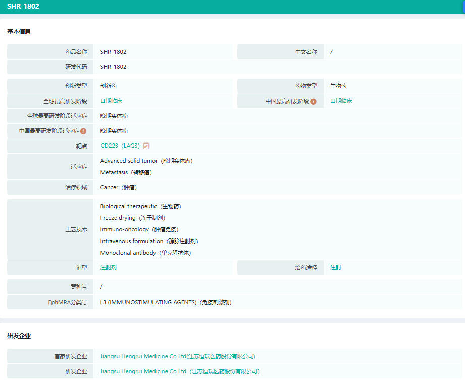
Task: Select the 基本信息 section heading
Action: pos(19,32)
